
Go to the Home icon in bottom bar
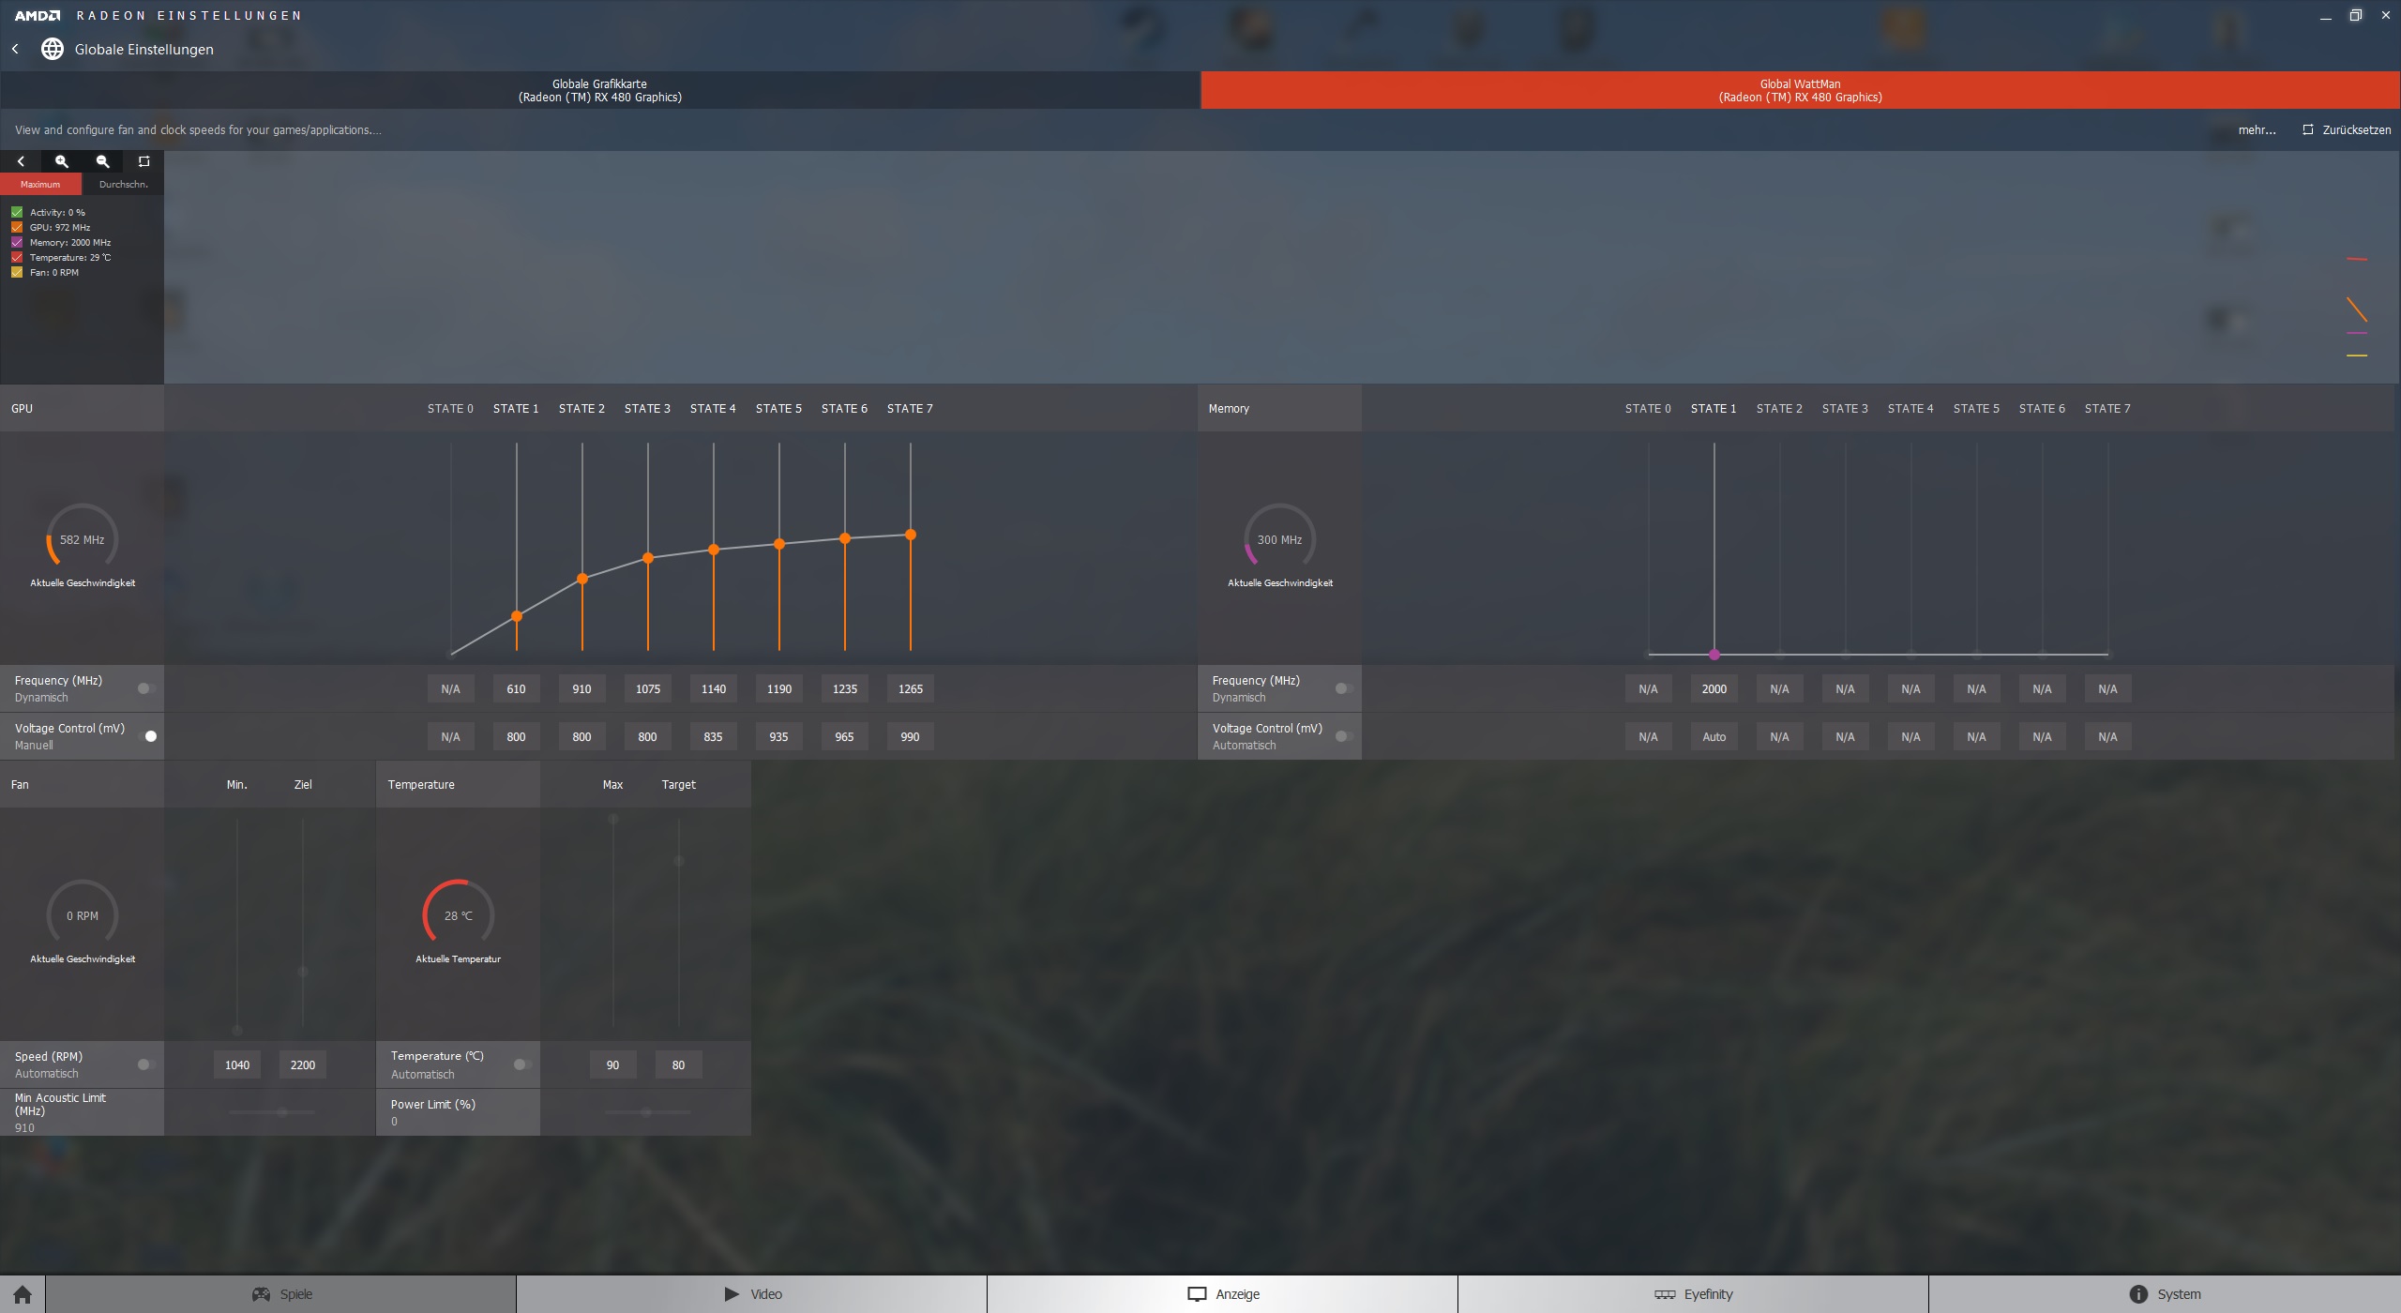23,1294
